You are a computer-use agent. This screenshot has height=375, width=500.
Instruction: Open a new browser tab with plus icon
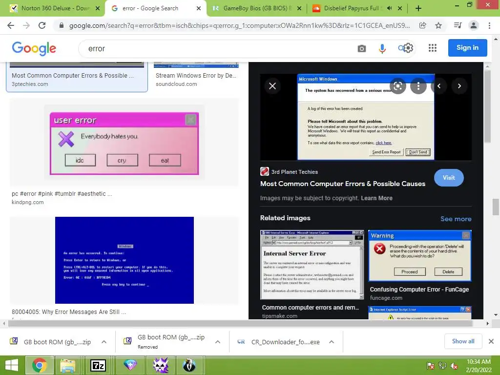tap(418, 8)
